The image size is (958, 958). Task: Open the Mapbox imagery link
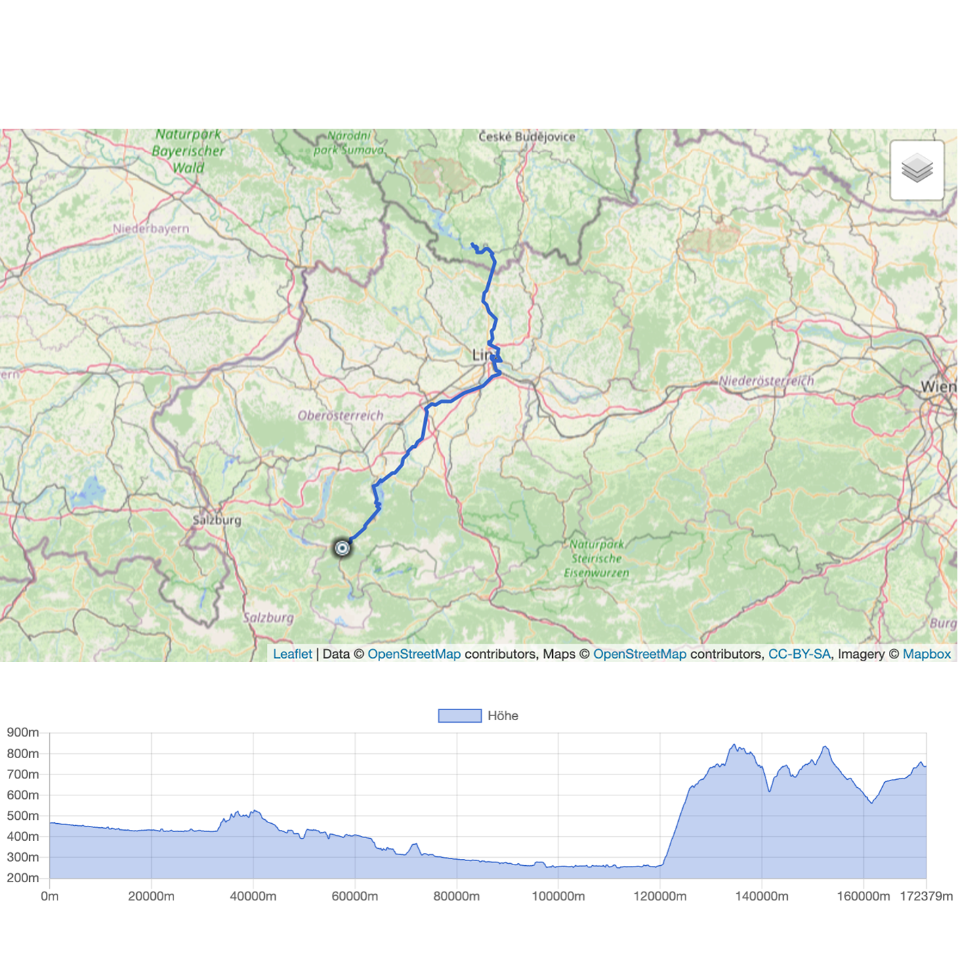[x=926, y=654]
